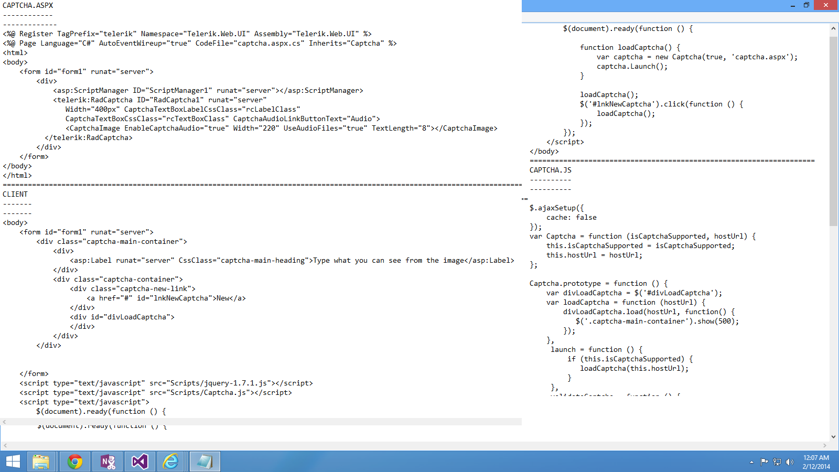Image resolution: width=839 pixels, height=472 pixels.
Task: Click the "var loadCaptcha = function (hostUrl) {" line
Action: coord(626,302)
